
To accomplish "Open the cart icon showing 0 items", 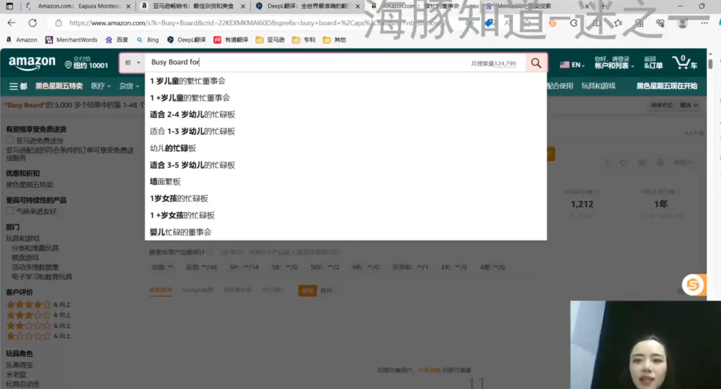I will 683,62.
